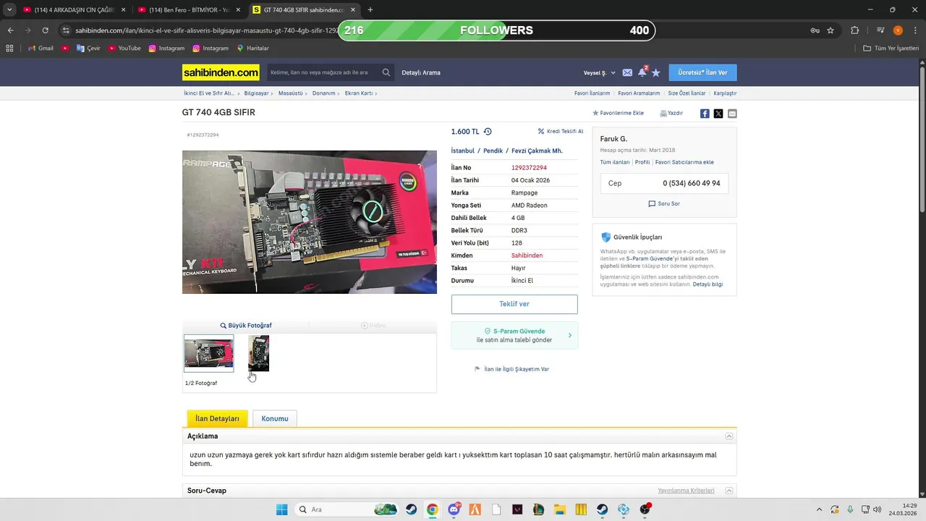This screenshot has width=926, height=521.
Task: Click Kredi Teklifi Al link
Action: click(561, 132)
